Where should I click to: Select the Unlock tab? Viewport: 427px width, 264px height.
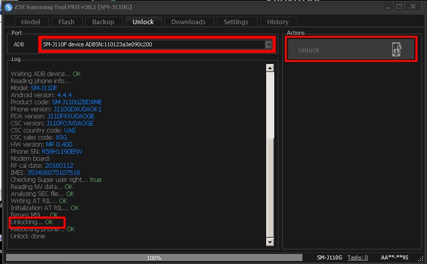(x=143, y=22)
